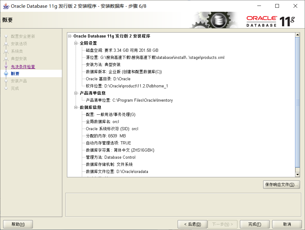Select the Oracle 基目录: D:\Oracle row

tap(108, 79)
